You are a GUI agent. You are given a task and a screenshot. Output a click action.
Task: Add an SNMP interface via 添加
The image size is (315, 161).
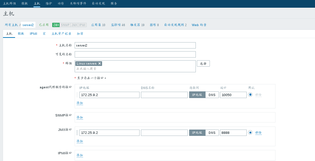(80, 117)
